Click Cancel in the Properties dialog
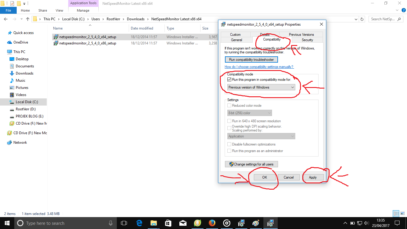 pos(288,177)
